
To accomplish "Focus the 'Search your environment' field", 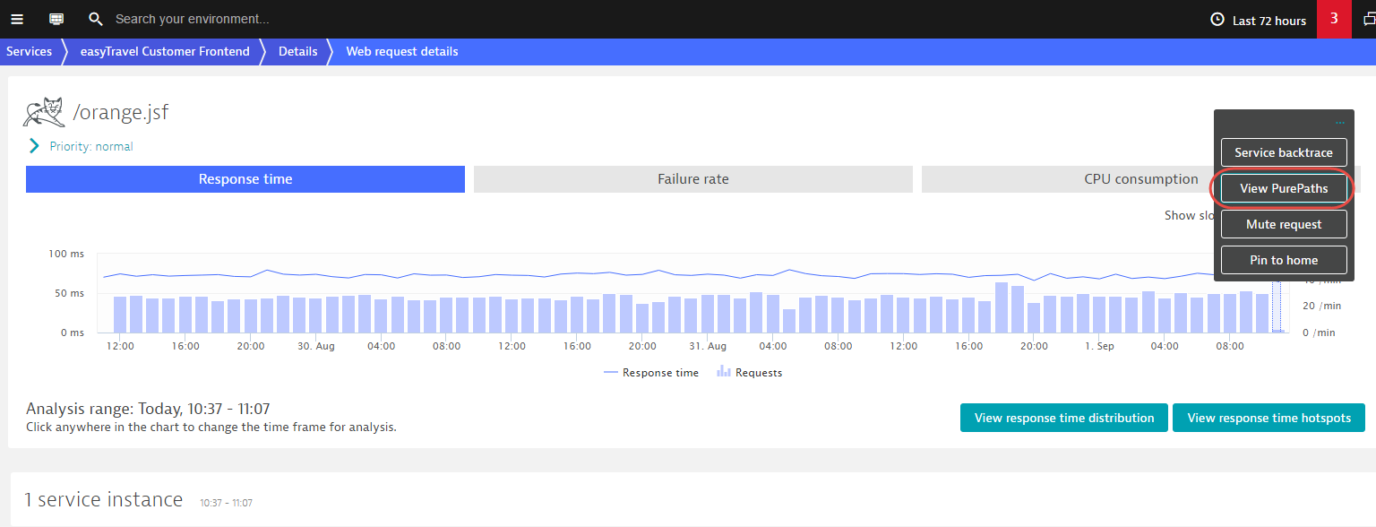I will point(193,19).
